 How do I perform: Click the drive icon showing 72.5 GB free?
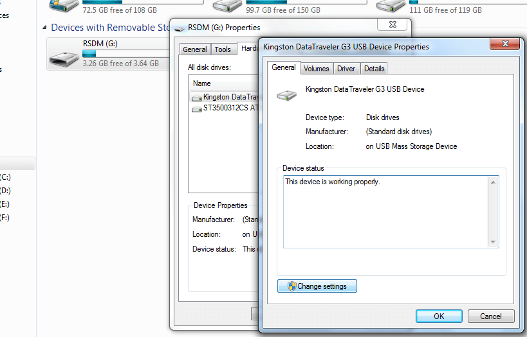pos(64,6)
